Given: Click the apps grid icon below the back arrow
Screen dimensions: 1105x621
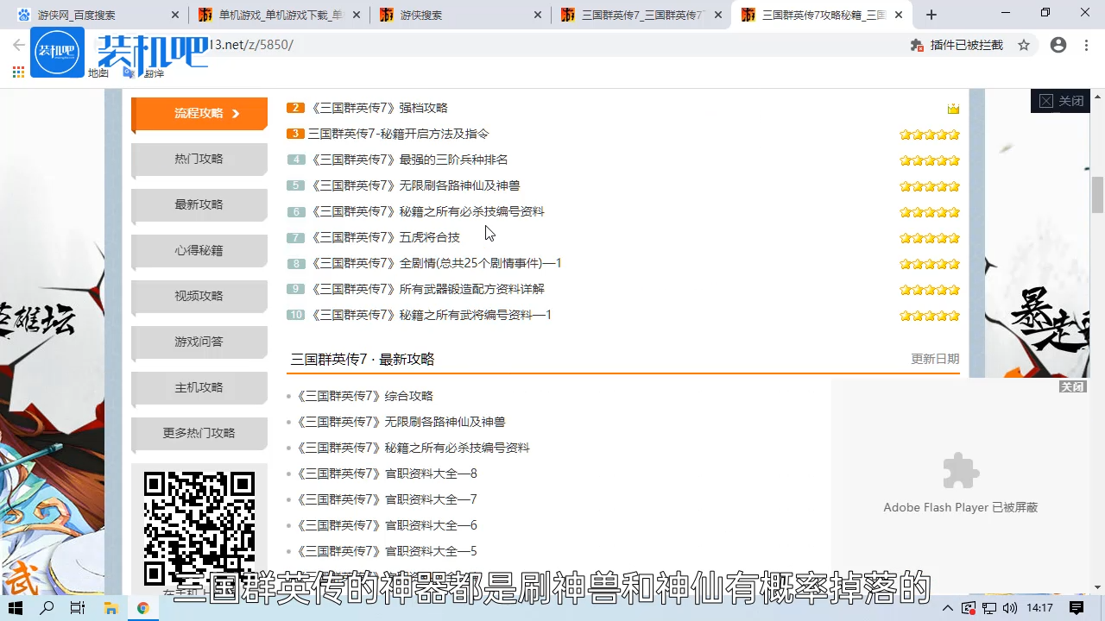Looking at the screenshot, I should click(17, 72).
